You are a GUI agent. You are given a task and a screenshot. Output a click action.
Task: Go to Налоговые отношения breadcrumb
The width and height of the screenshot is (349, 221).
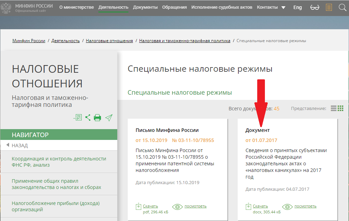pos(109,41)
